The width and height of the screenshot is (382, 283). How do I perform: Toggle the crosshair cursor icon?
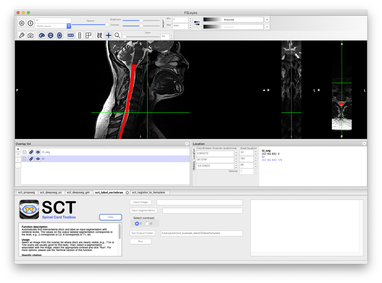[x=108, y=35]
